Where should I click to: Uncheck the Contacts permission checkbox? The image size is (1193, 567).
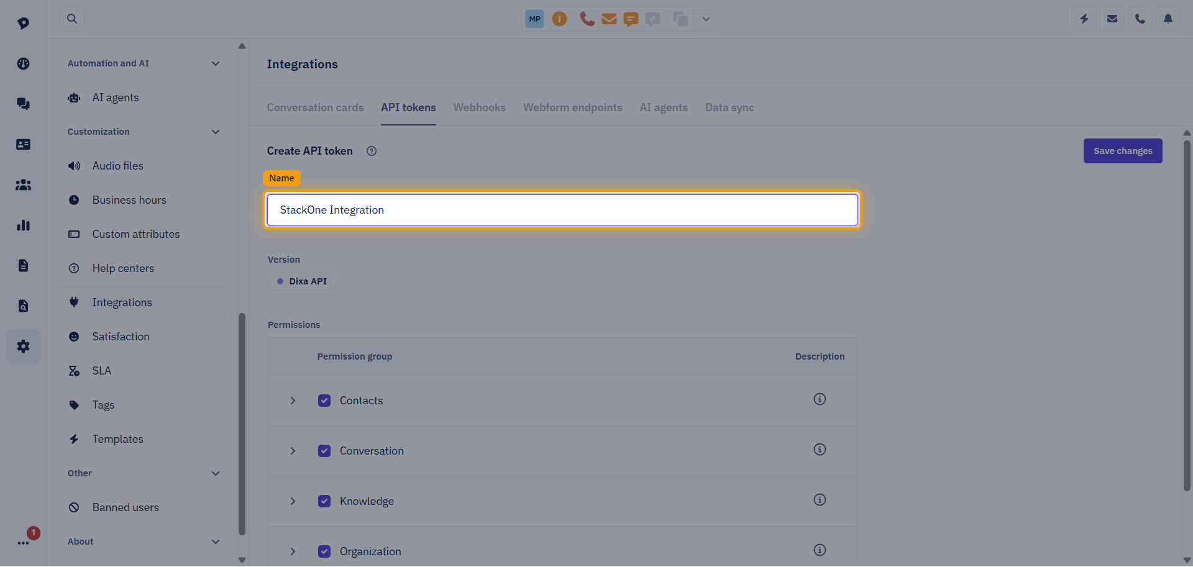324,401
